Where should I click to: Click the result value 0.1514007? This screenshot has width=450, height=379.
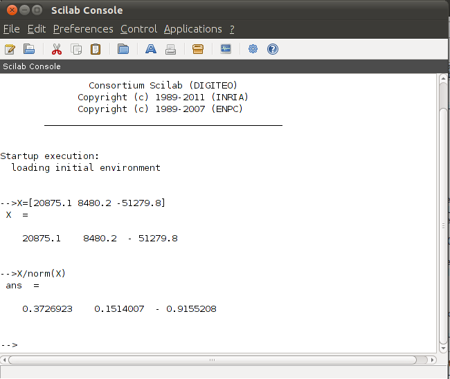pos(119,308)
